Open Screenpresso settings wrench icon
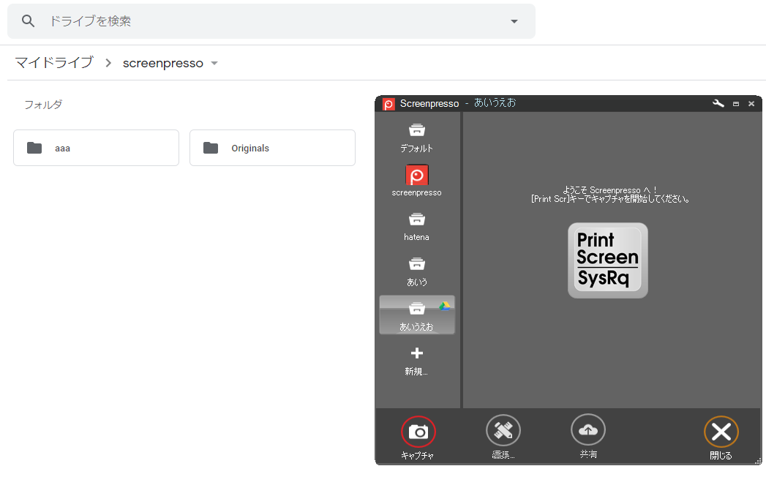The height and width of the screenshot is (477, 766). (x=718, y=103)
